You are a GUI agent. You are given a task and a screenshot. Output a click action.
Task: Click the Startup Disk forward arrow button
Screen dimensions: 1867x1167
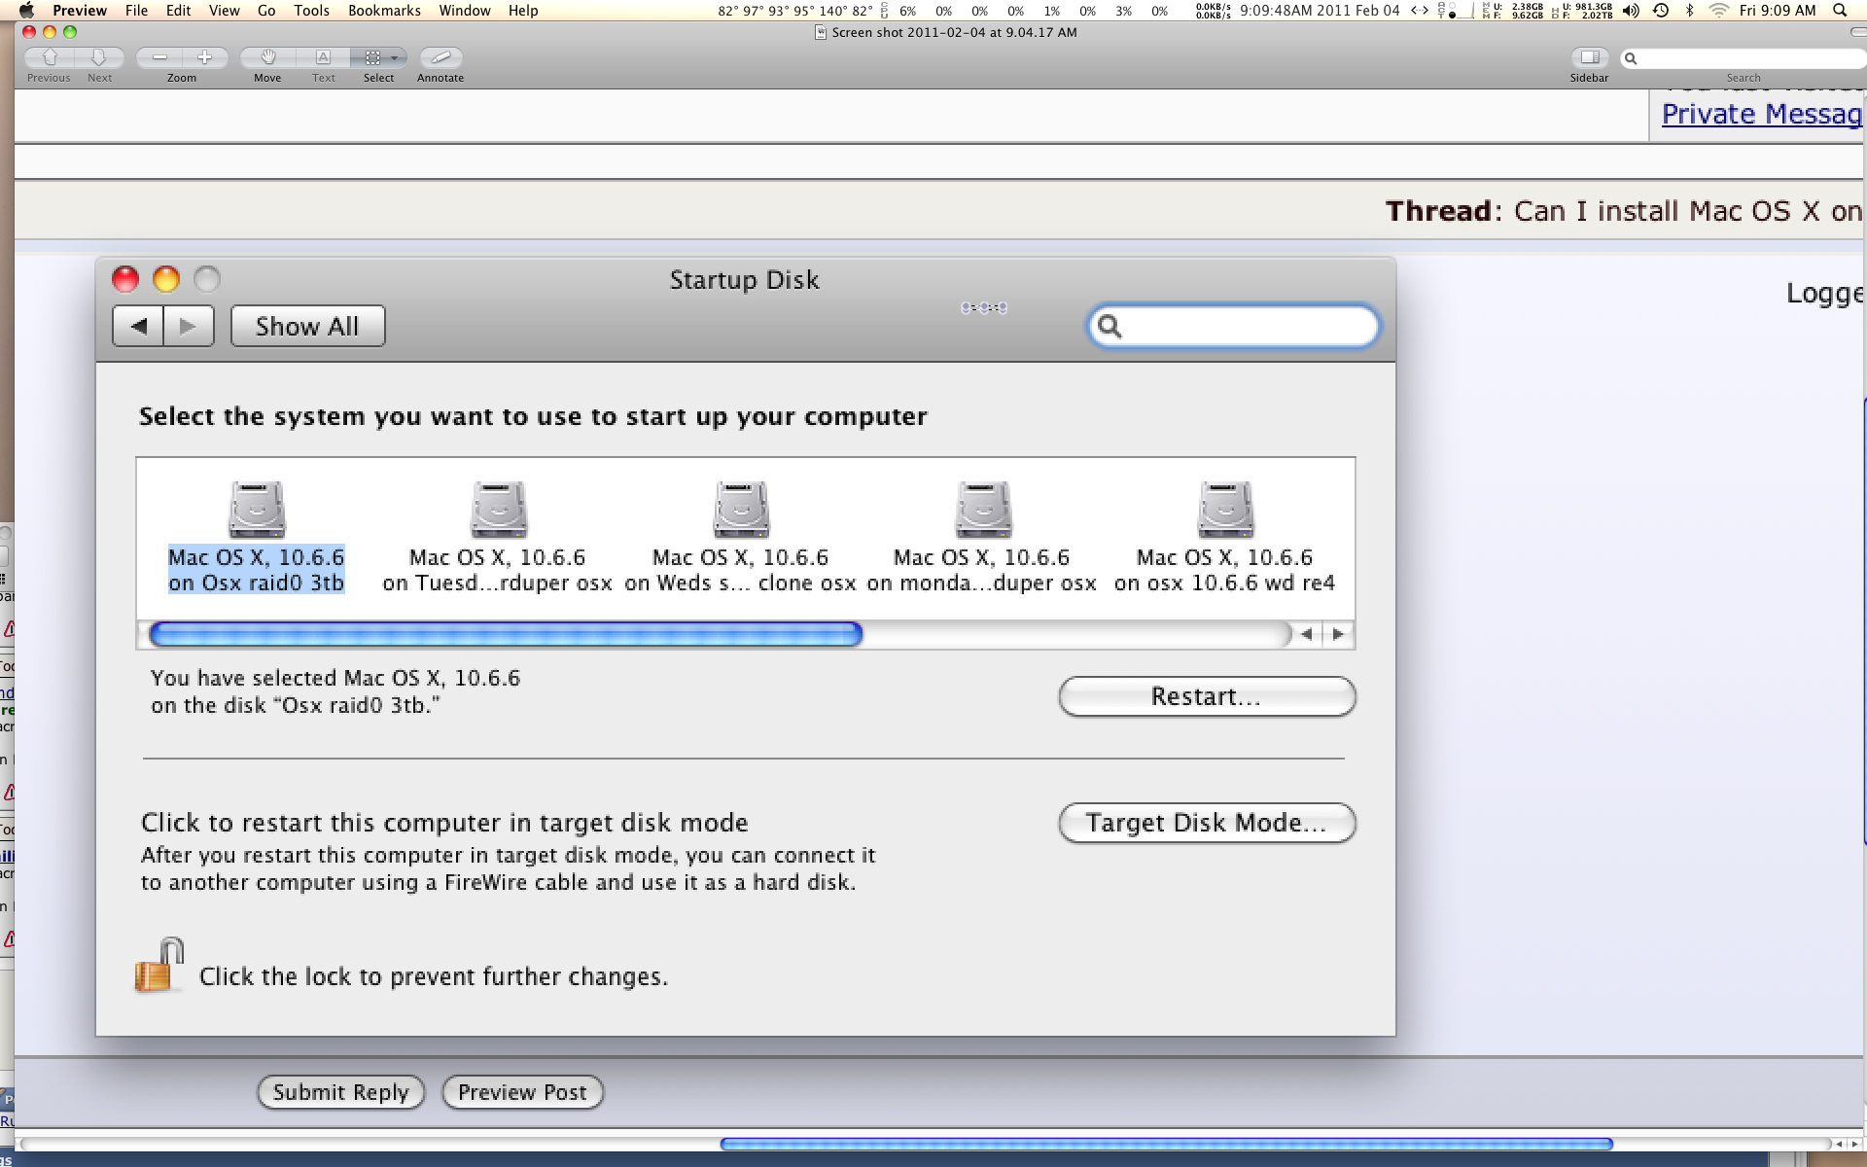pyautogui.click(x=189, y=326)
